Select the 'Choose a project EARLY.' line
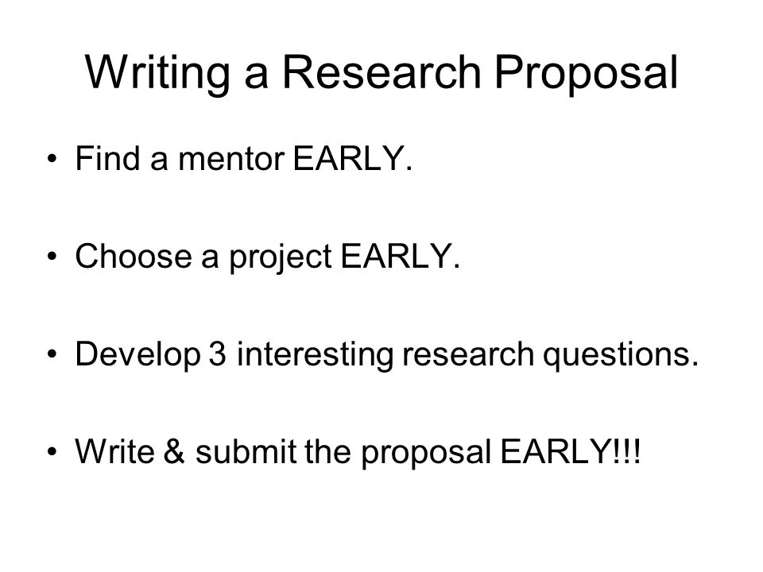 tap(268, 257)
